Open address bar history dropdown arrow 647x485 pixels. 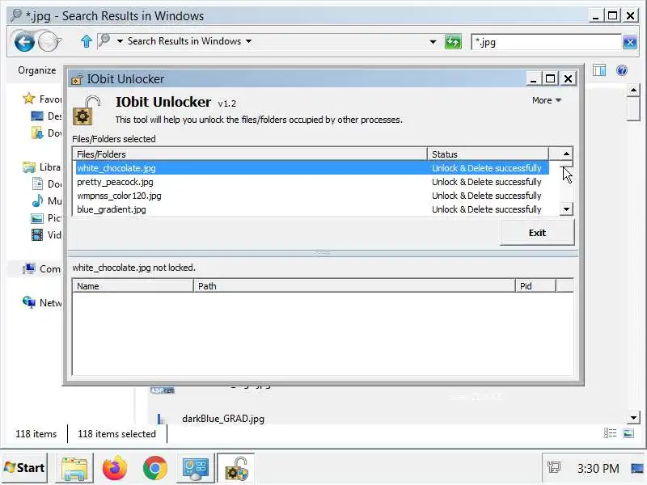[433, 42]
